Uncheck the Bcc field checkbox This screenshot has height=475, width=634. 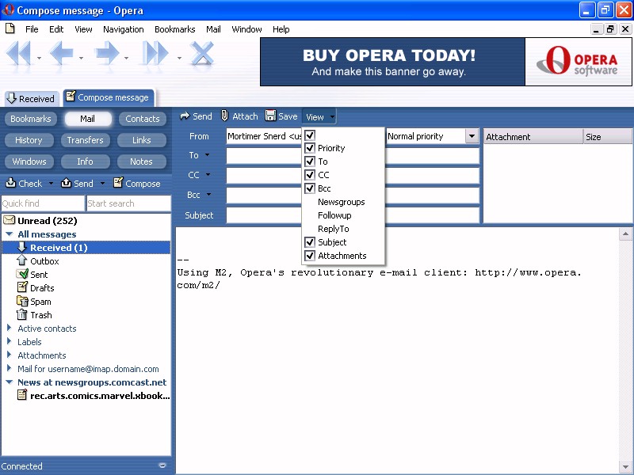click(x=310, y=188)
